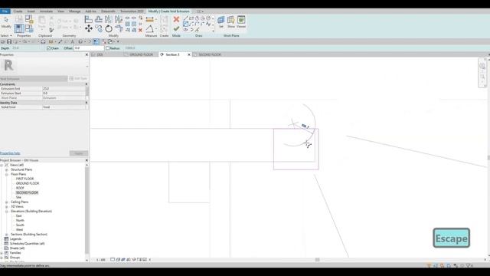This screenshot has width=490, height=276.
Task: Select Legends in Project Browser
Action: 15,239
